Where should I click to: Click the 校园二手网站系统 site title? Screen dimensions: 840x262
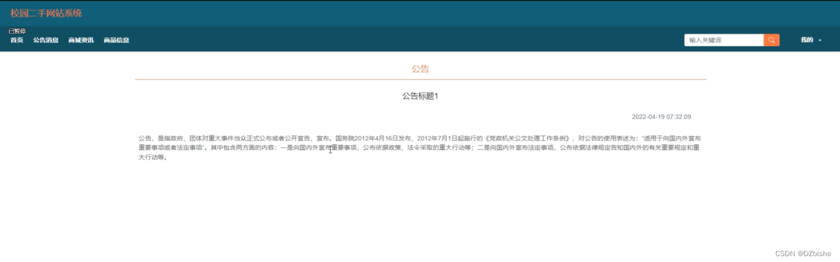click(x=46, y=13)
